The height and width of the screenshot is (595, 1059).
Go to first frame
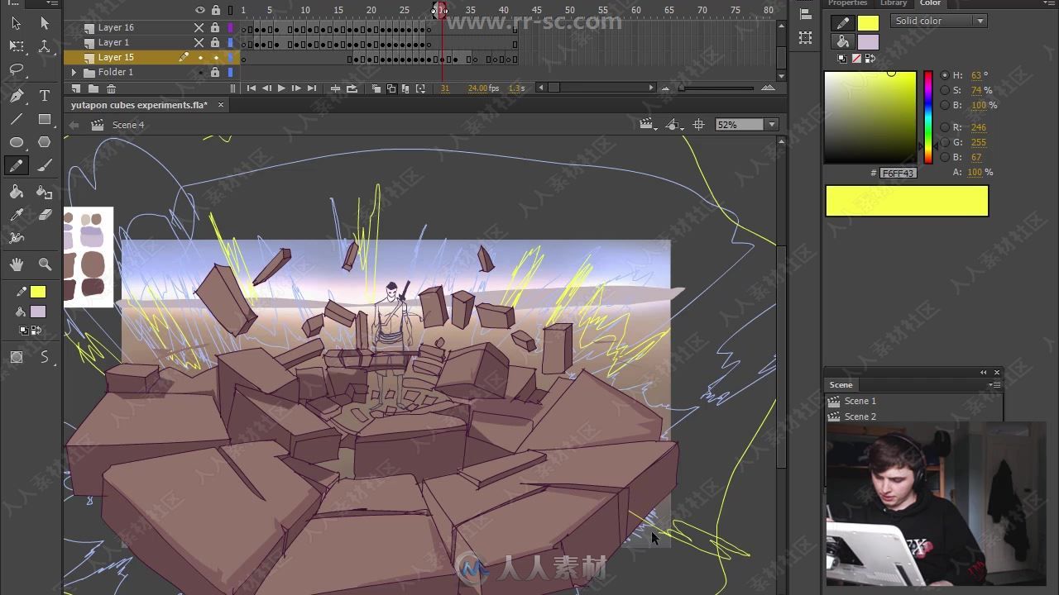point(251,88)
